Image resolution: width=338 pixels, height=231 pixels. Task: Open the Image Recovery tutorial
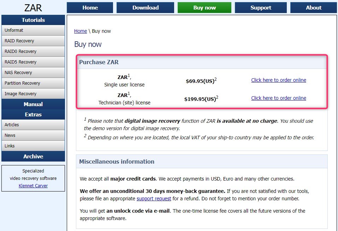tap(33, 93)
